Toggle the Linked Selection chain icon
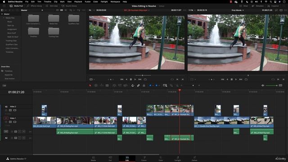The image size is (288, 162). pos(138,85)
